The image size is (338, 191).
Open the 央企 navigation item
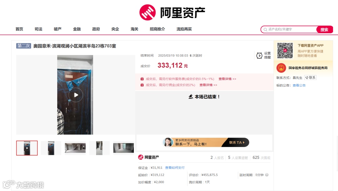(115, 29)
